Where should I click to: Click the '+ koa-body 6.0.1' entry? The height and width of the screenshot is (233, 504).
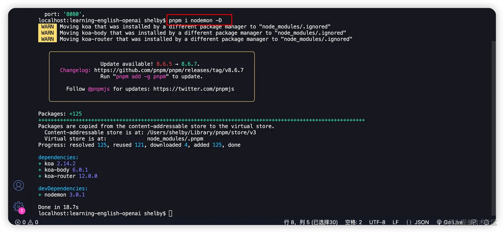[x=63, y=170]
